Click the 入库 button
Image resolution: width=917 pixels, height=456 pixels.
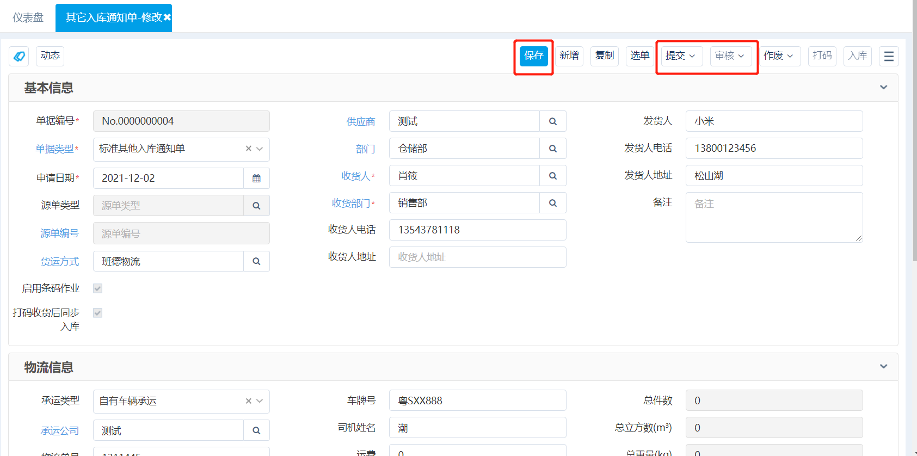858,56
